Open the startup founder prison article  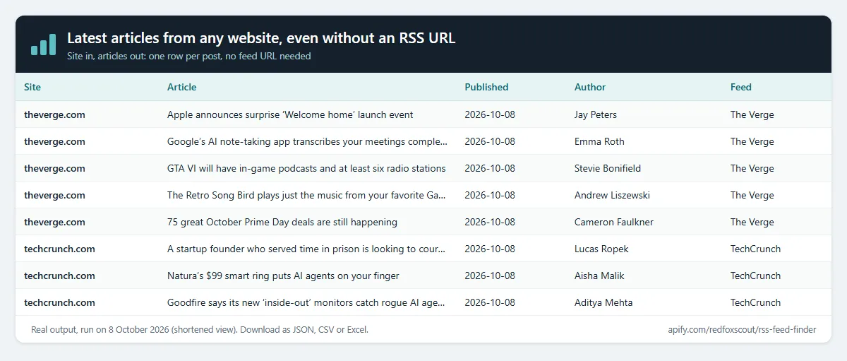click(307, 249)
